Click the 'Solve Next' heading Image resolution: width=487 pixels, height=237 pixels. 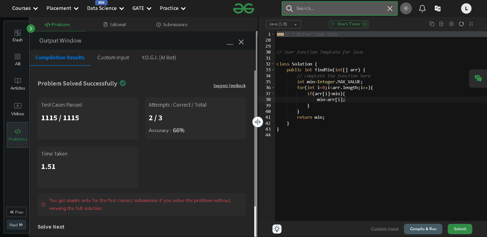point(51,227)
